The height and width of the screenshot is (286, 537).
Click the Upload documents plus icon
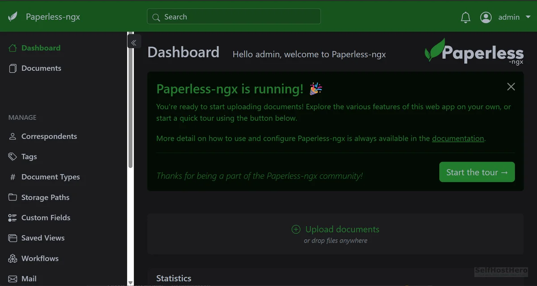296,229
